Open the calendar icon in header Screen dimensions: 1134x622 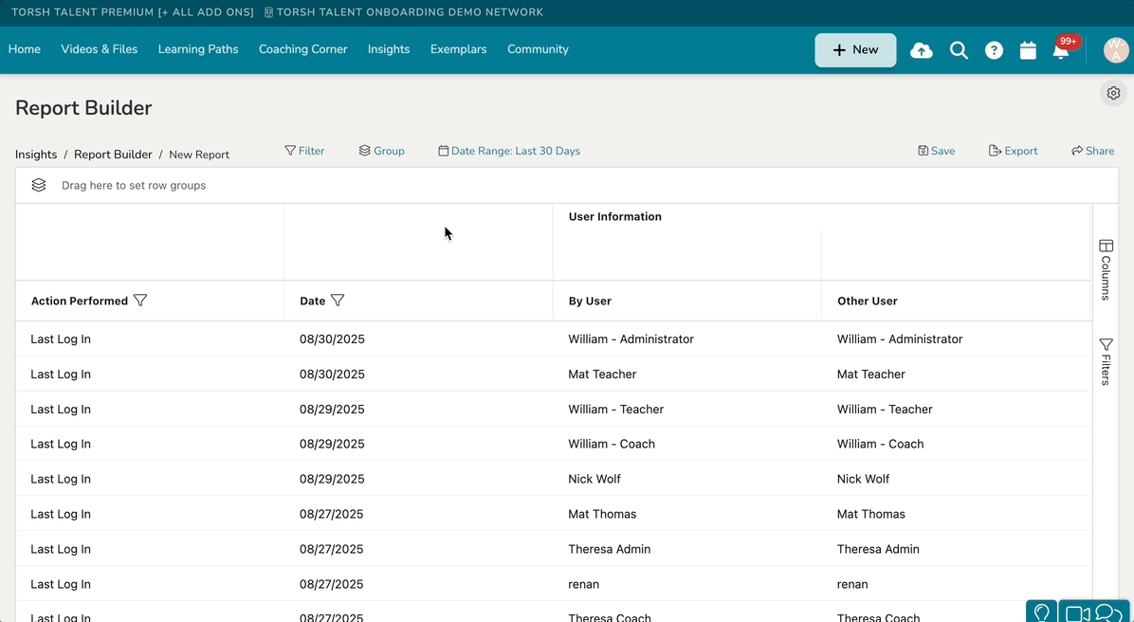[1028, 50]
